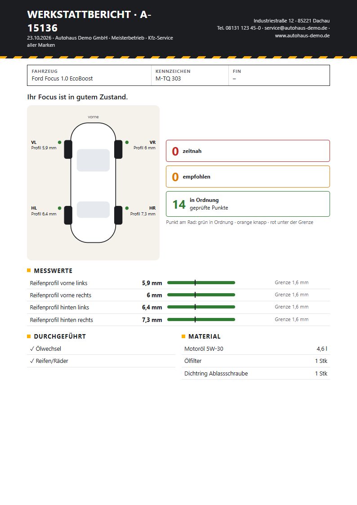This screenshot has width=357, height=505.
Task: Click the vehicle name 'Ford Focus 1.0 EcoBoost'
Action: pyautogui.click(x=62, y=79)
